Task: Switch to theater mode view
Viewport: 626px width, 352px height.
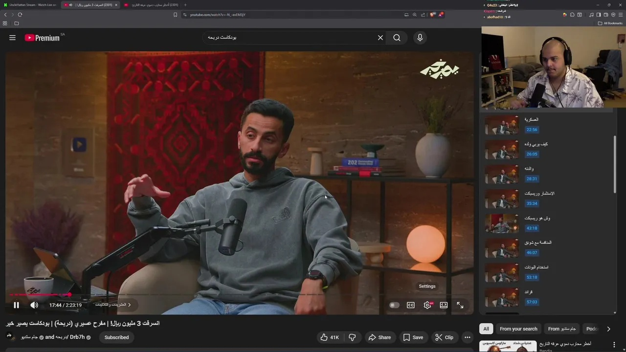Action: 444,305
